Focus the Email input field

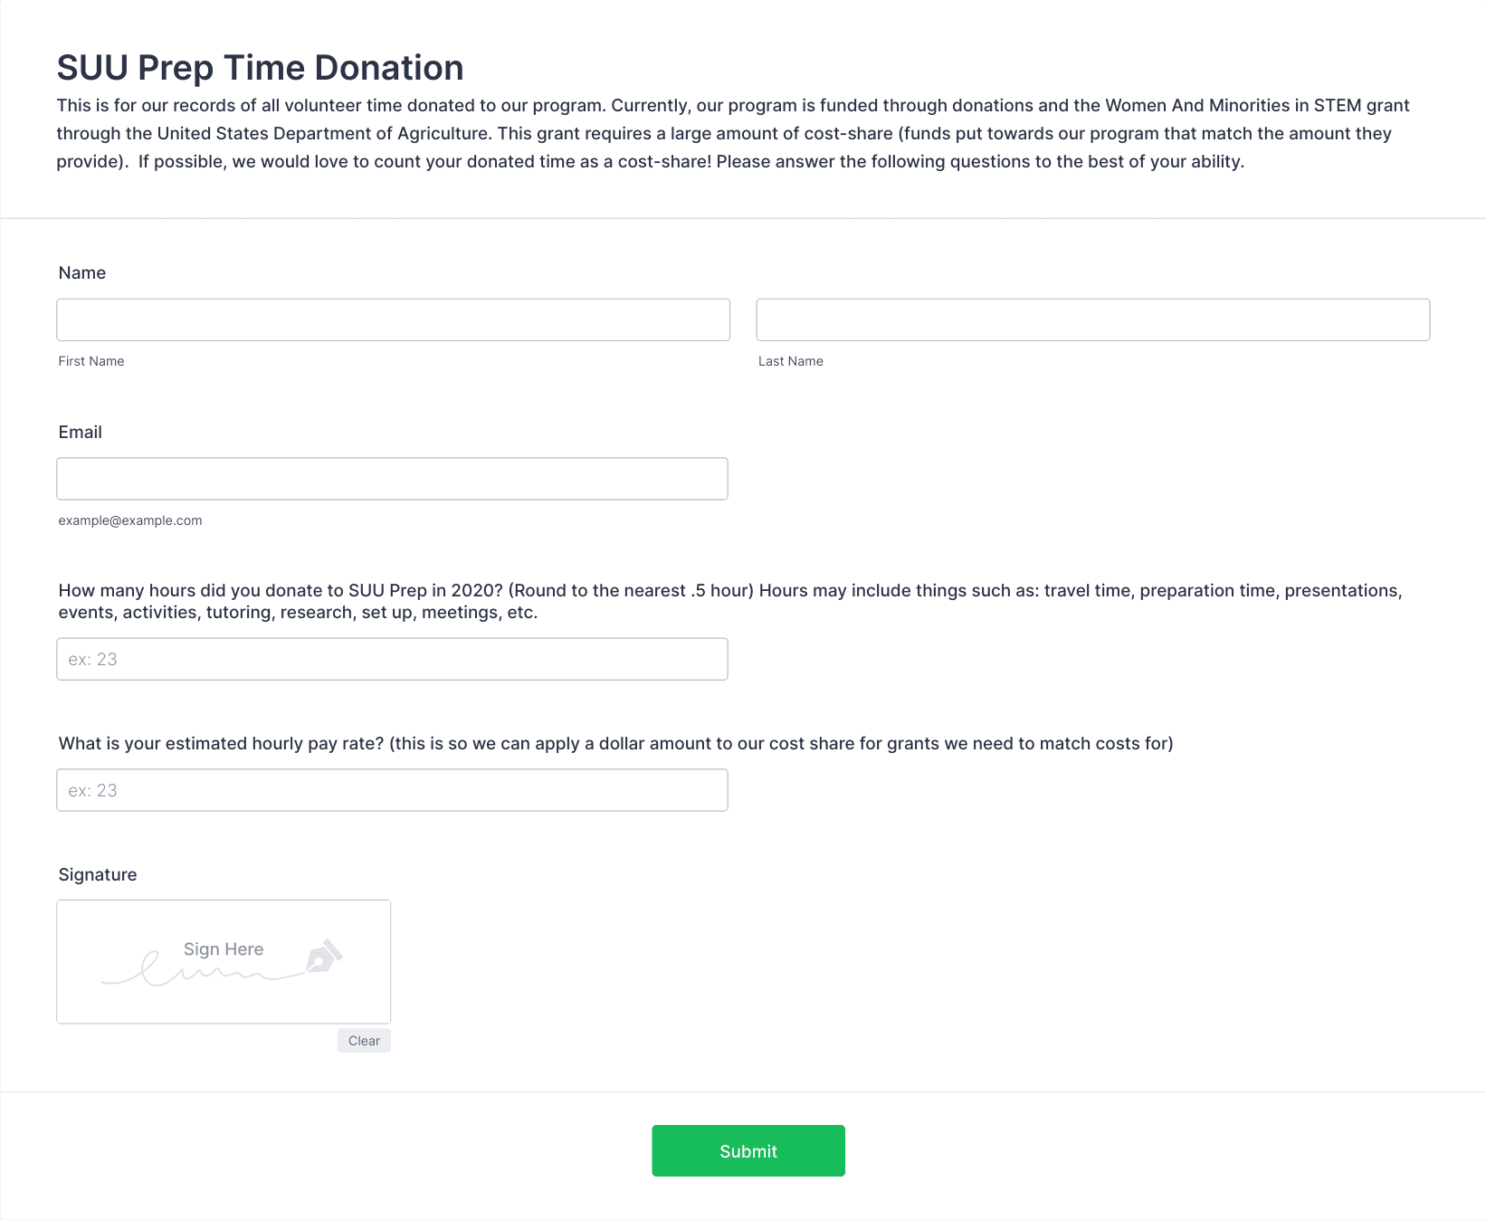392,479
